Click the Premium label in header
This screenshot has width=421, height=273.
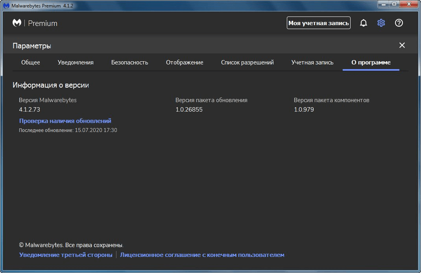pos(43,23)
